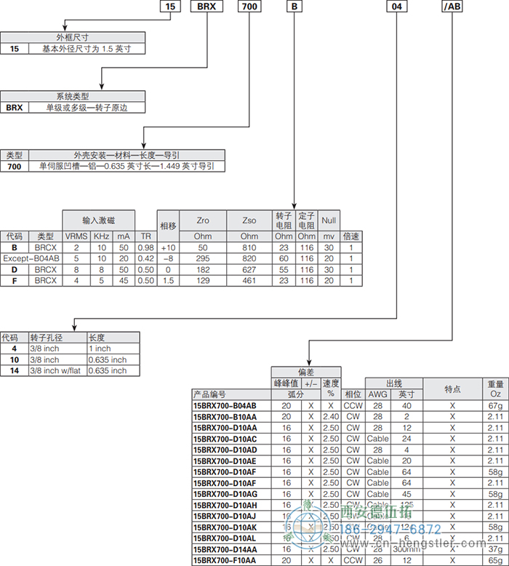
Task: Select the "3/8 inch w/flat" cell
Action: pyautogui.click(x=57, y=370)
